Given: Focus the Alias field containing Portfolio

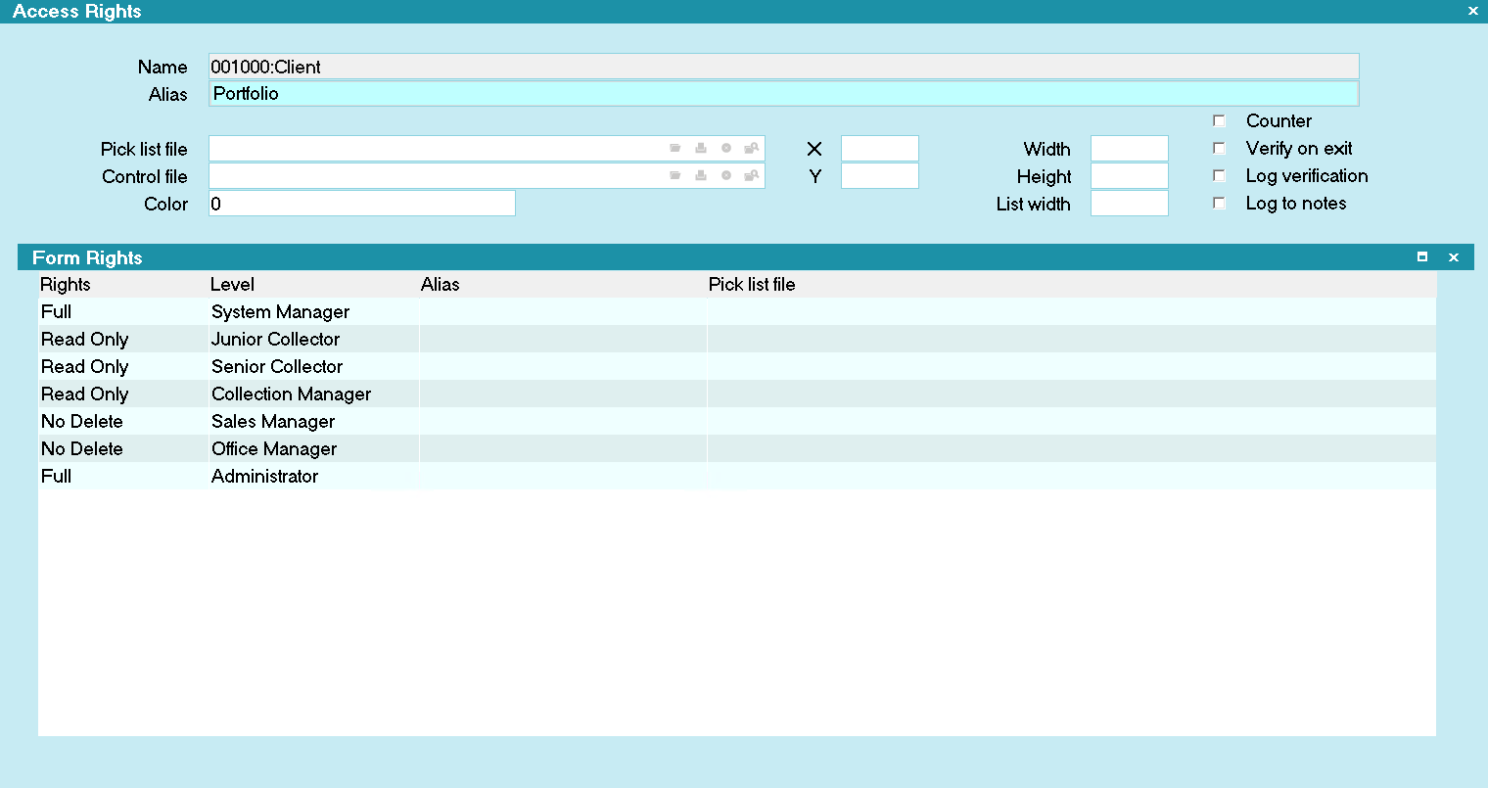Looking at the screenshot, I should [x=783, y=94].
